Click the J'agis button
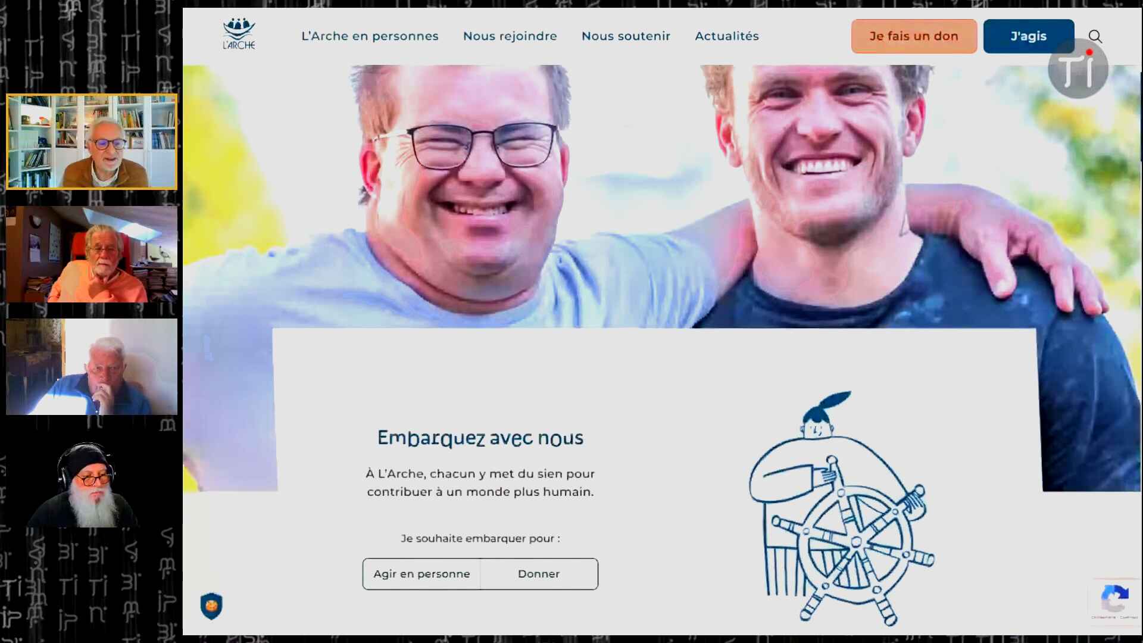Screen dimensions: 1143x643 (1028, 36)
